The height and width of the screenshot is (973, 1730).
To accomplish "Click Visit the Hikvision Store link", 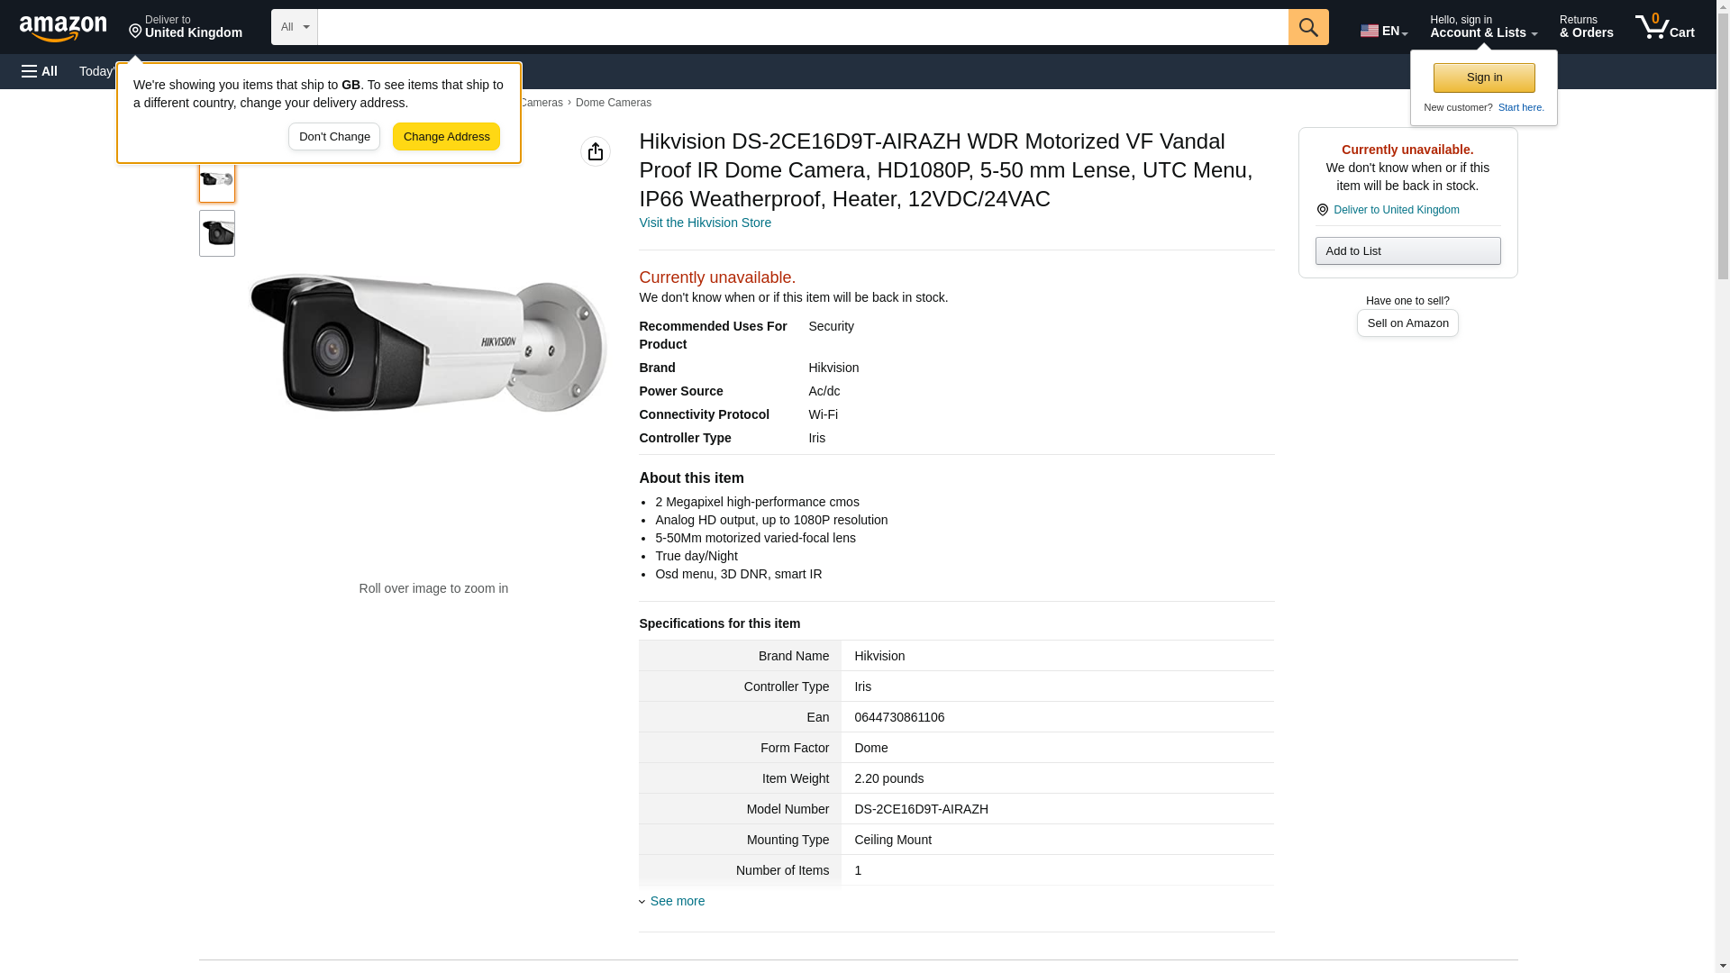I will (705, 223).
